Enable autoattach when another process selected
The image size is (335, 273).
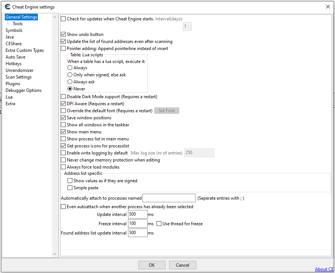point(63,207)
